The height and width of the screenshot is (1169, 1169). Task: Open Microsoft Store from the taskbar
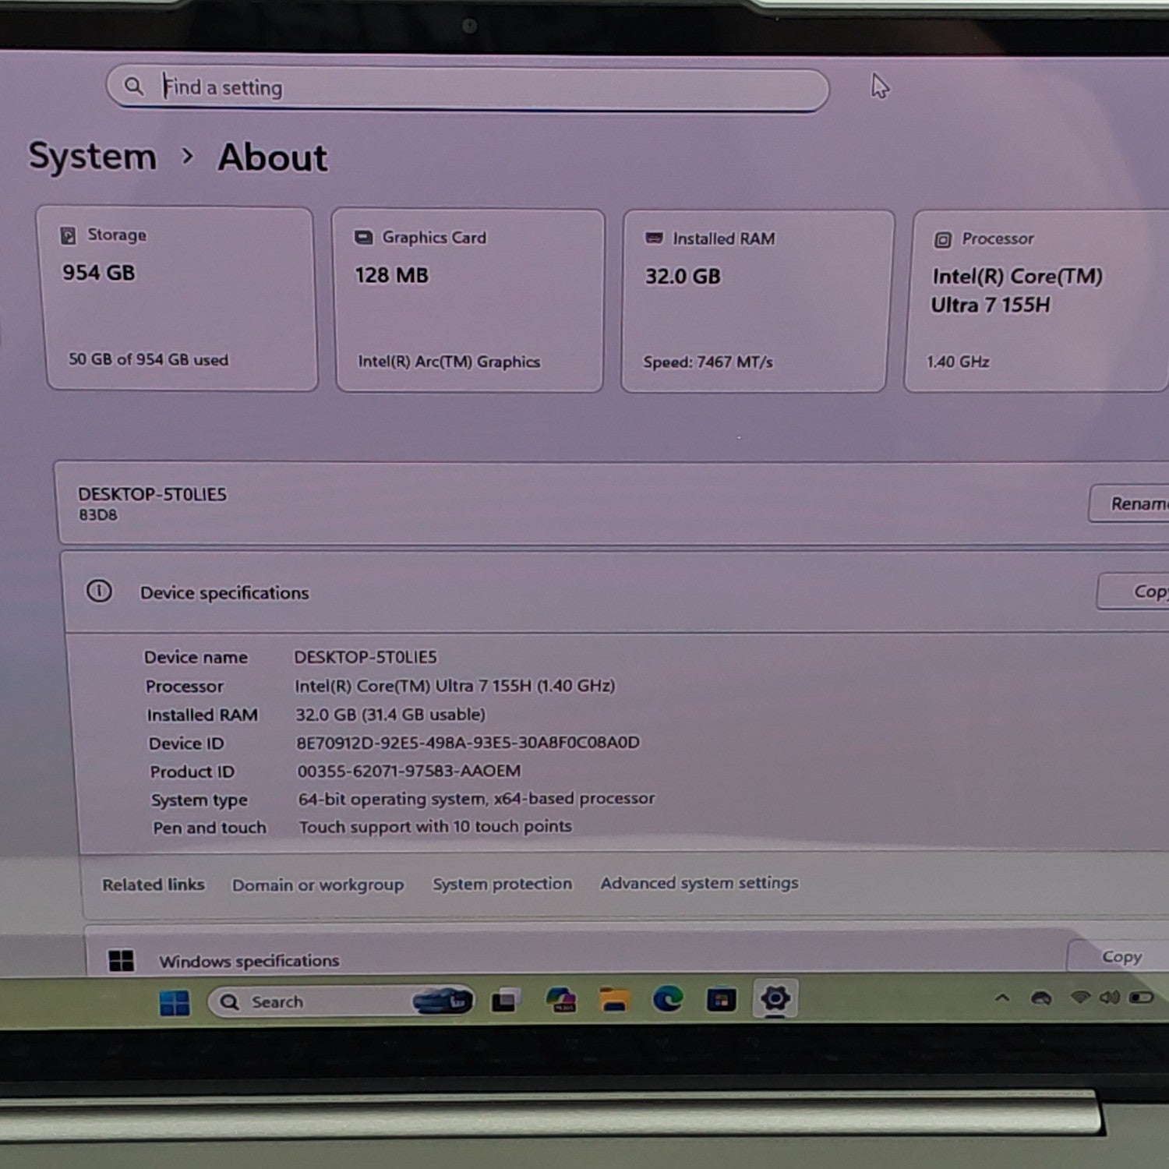[722, 998]
